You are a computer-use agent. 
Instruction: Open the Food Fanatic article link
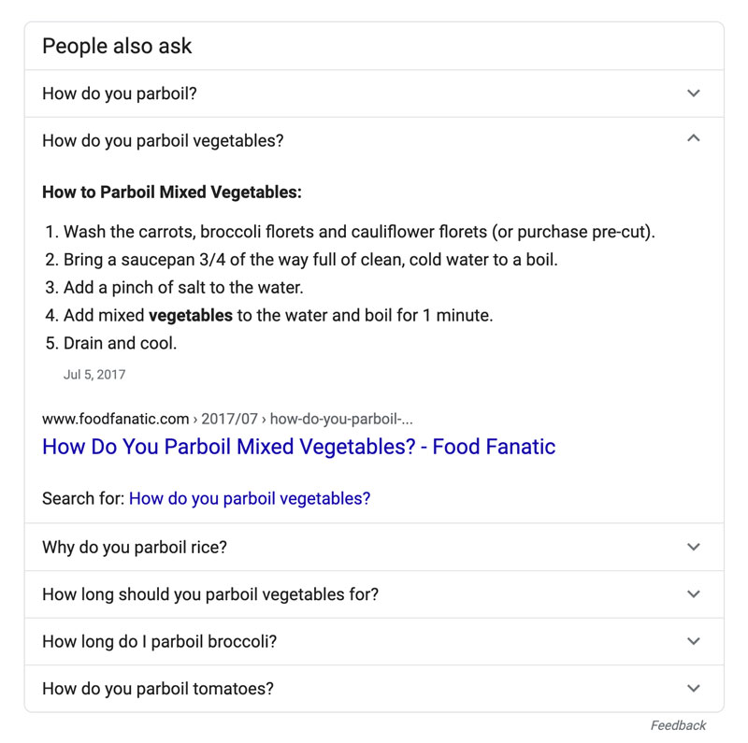pos(297,447)
